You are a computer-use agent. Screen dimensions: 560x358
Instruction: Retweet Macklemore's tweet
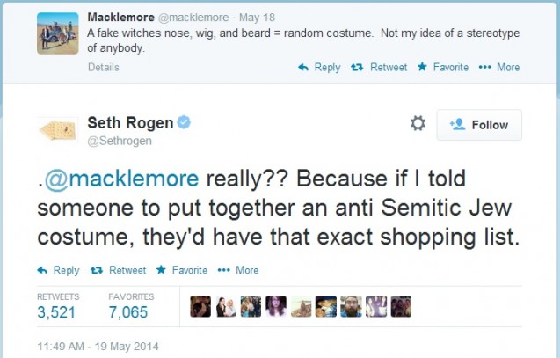tap(380, 67)
